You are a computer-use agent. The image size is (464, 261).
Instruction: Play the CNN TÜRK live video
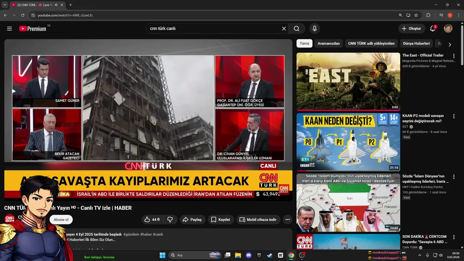148,120
